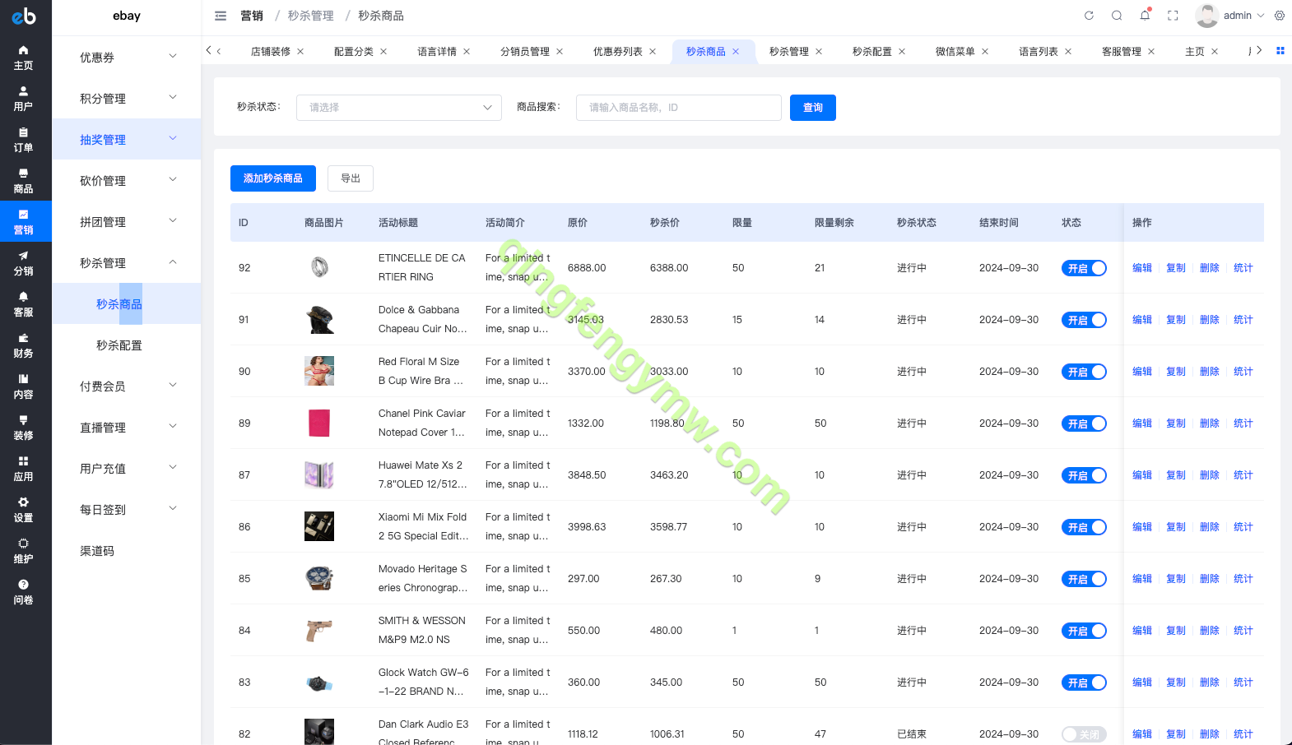
Task: Click the 导出 export button
Action: pos(351,178)
